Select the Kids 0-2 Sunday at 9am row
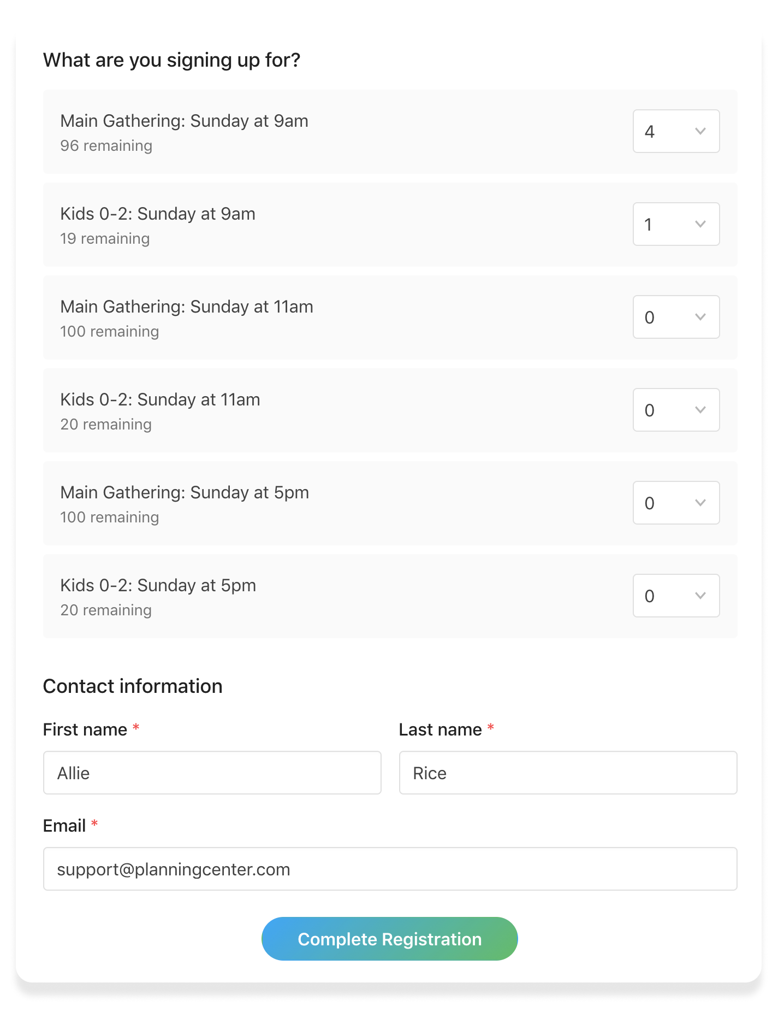This screenshot has height=1012, width=778. pos(158,214)
